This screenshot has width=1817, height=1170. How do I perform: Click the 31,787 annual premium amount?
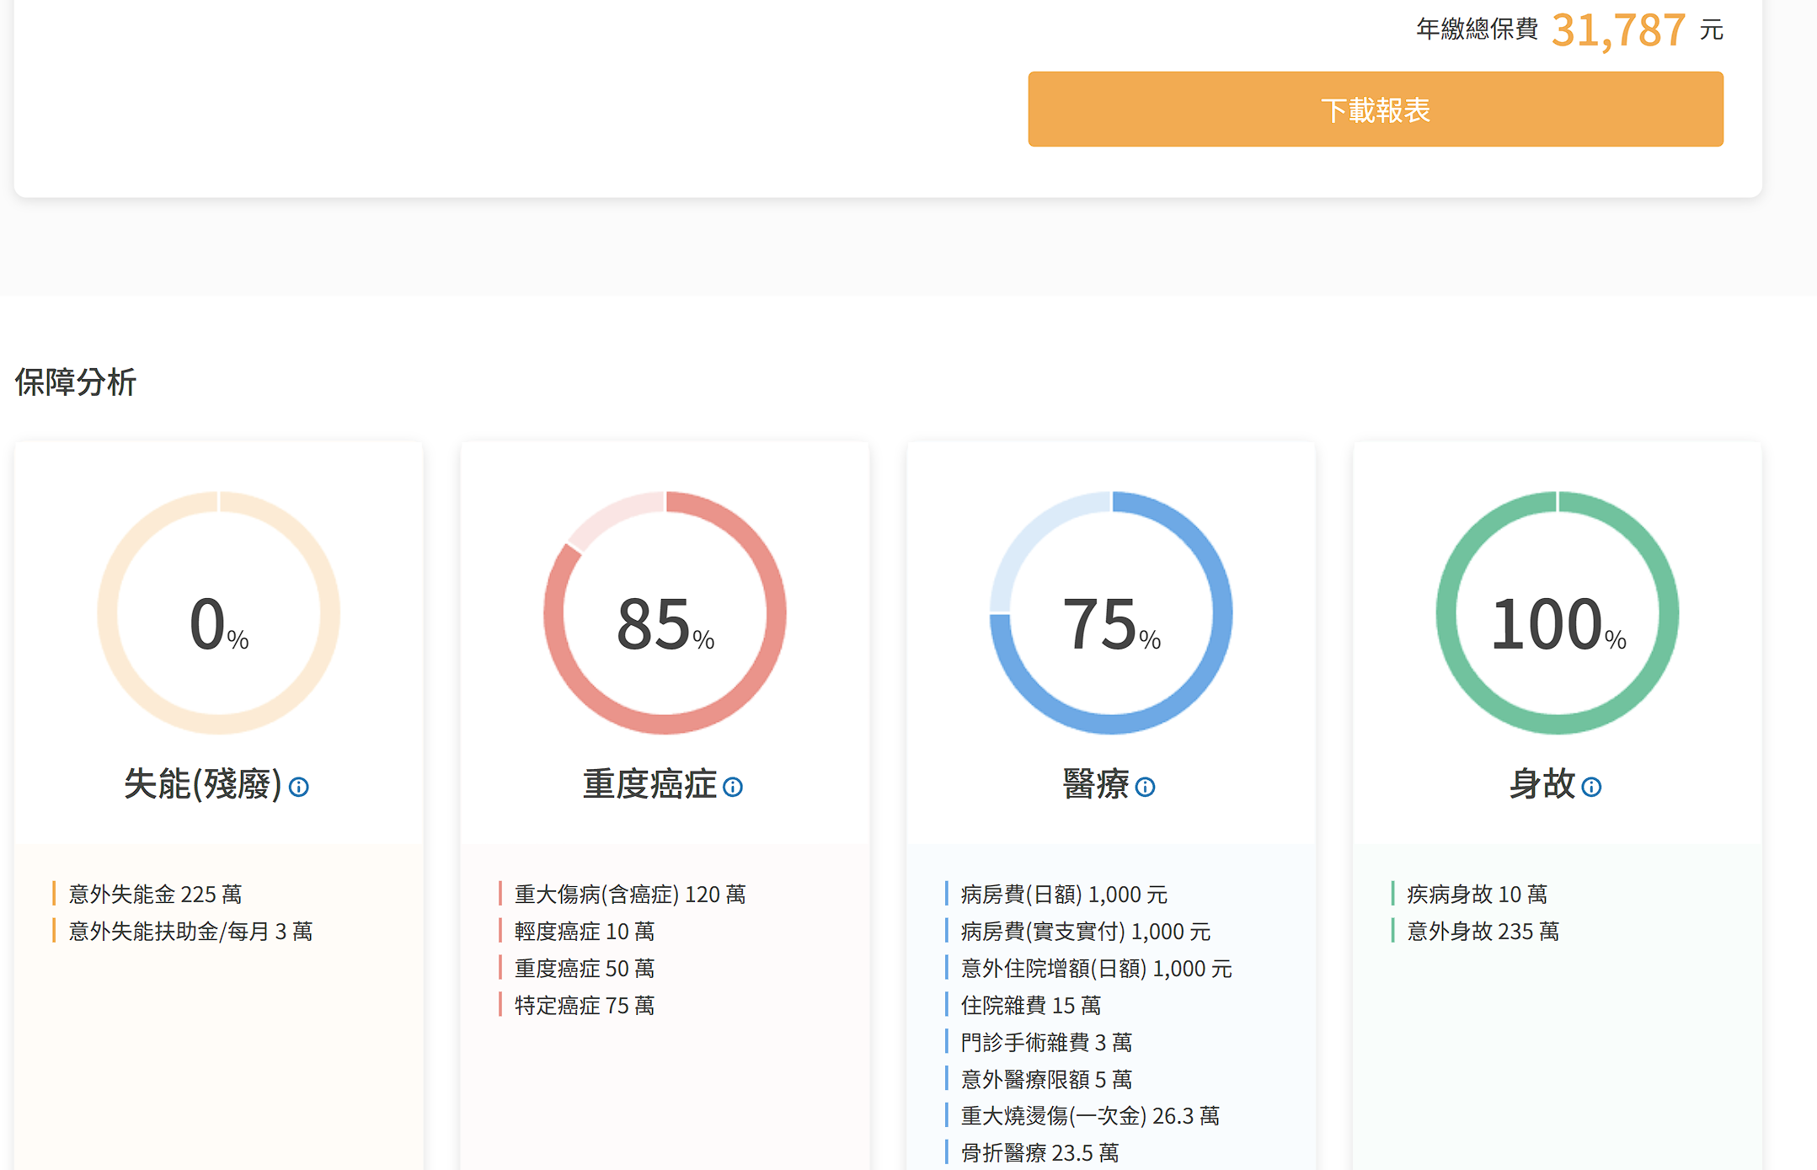pyautogui.click(x=1618, y=30)
